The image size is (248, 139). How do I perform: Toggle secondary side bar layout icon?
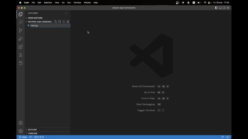point(224,8)
